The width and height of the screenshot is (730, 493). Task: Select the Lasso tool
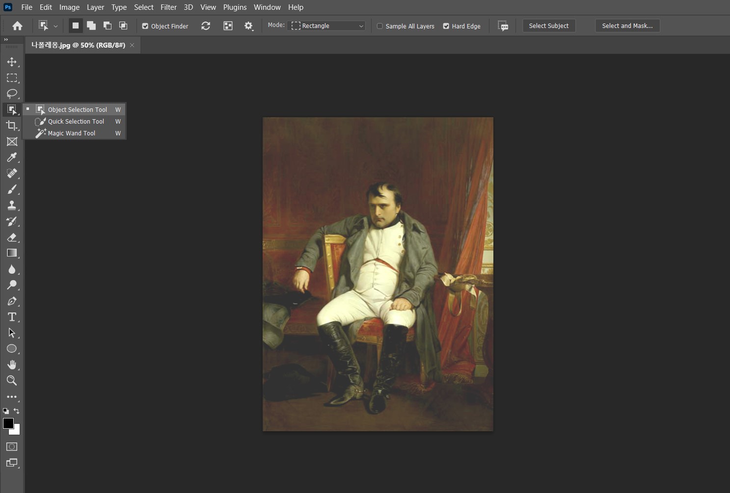click(12, 94)
